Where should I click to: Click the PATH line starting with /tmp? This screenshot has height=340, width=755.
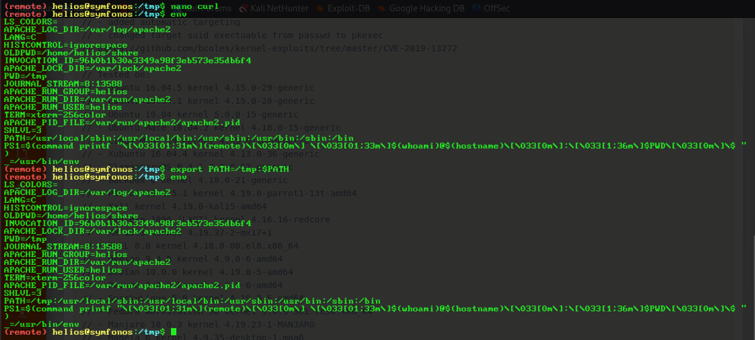point(192,301)
